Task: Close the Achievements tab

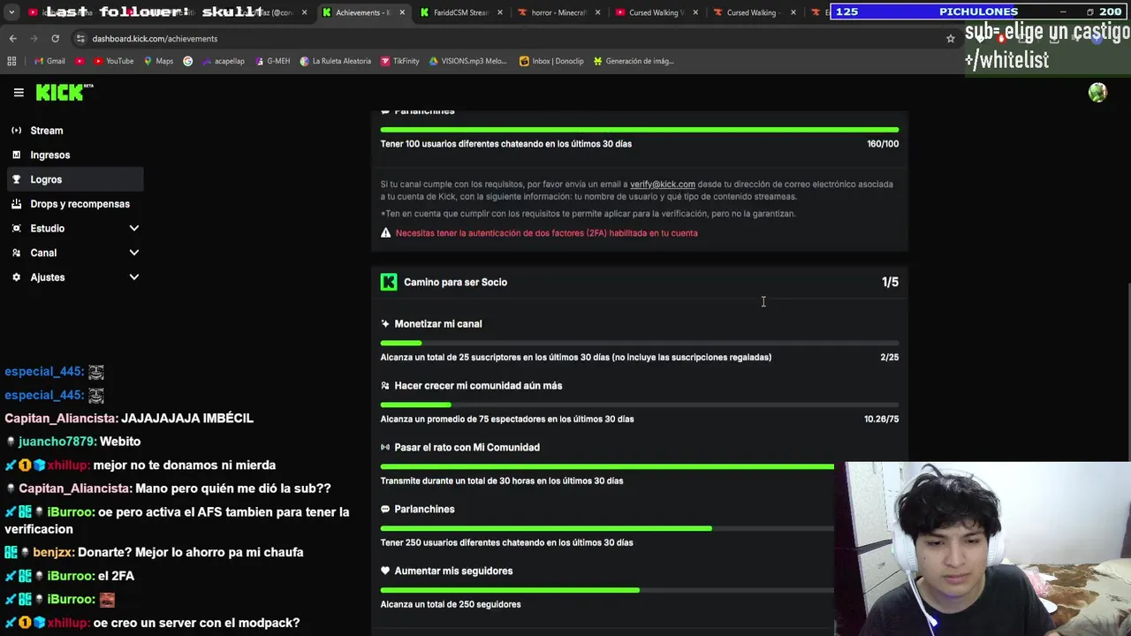Action: point(402,12)
